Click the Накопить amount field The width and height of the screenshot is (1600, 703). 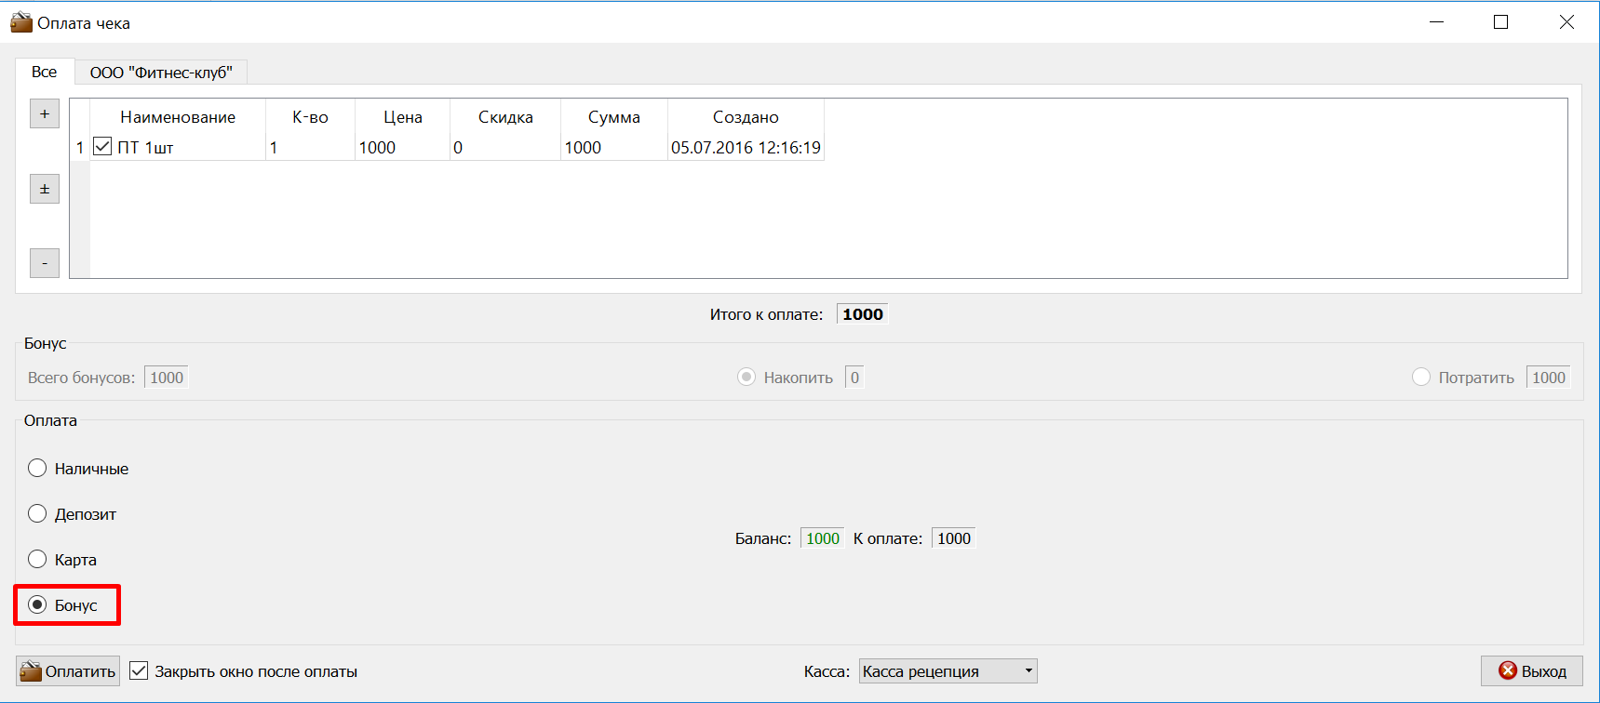click(854, 378)
